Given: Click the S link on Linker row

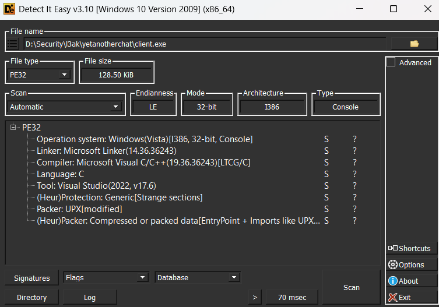Looking at the screenshot, I should pyautogui.click(x=326, y=151).
